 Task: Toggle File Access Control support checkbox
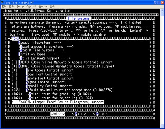(x=14, y=70)
